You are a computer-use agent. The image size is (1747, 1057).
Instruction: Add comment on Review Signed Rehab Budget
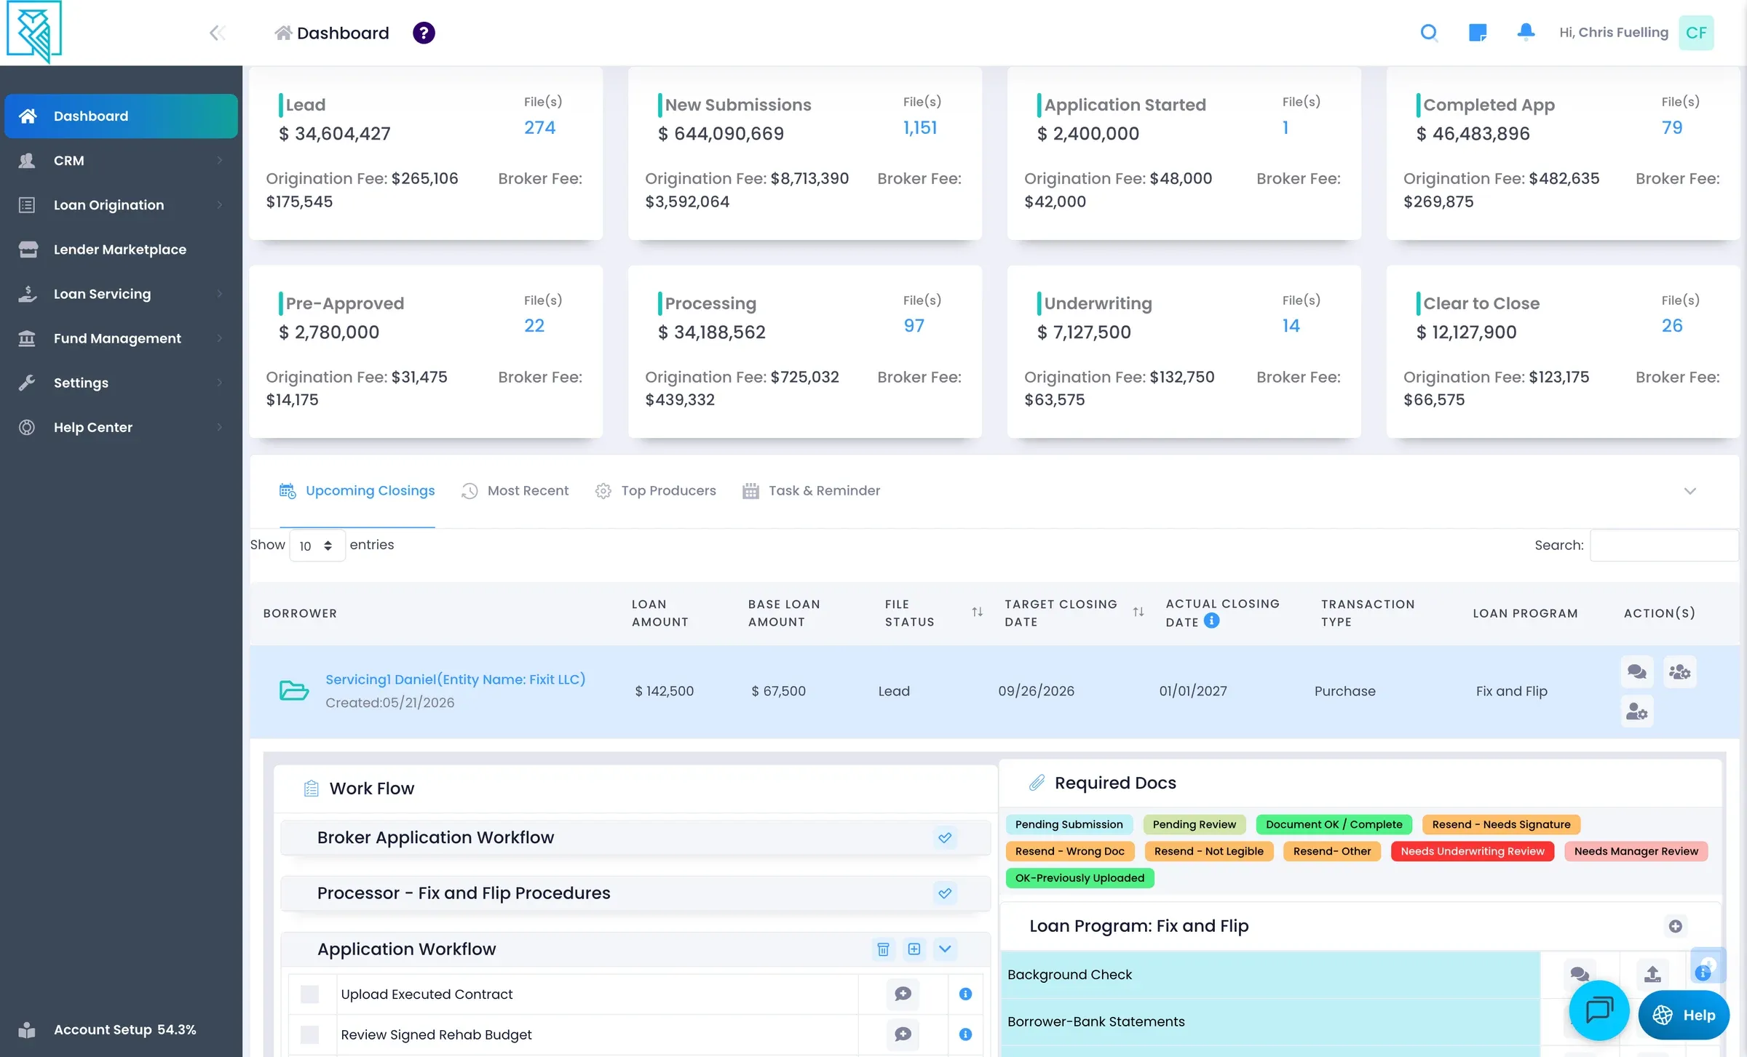point(903,1034)
